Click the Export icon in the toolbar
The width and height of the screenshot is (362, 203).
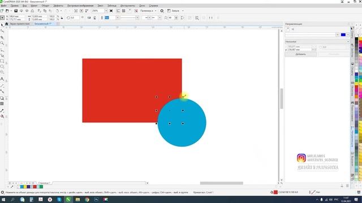click(81, 11)
